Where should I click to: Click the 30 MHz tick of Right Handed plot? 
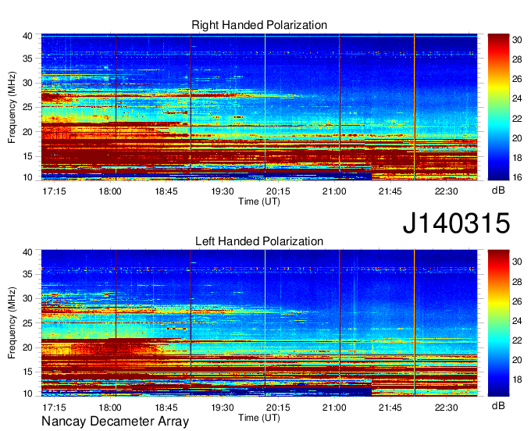click(x=28, y=83)
